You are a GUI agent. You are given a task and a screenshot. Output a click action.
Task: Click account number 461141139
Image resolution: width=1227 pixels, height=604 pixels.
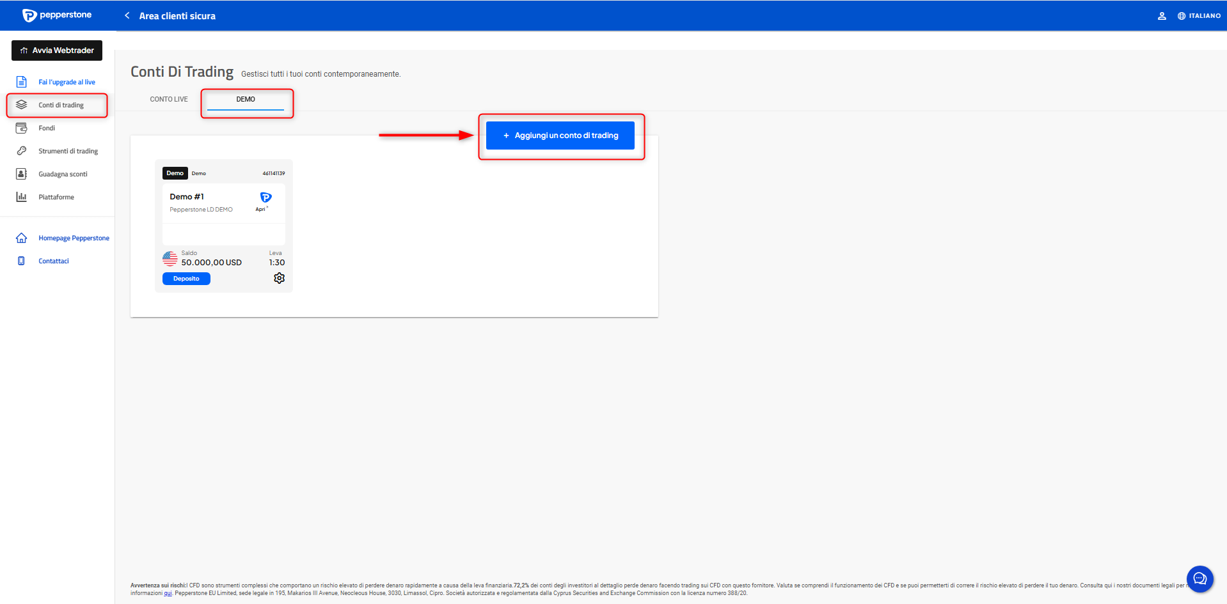tap(274, 173)
